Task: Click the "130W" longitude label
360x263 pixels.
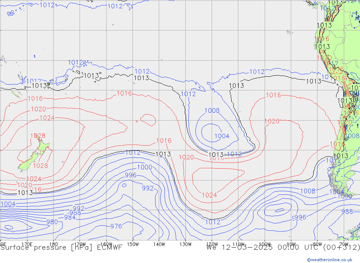Action: point(185,244)
